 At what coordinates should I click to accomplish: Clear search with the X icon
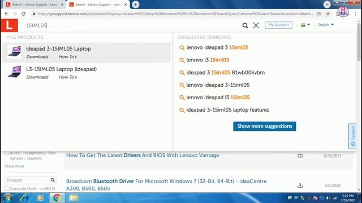[256, 25]
